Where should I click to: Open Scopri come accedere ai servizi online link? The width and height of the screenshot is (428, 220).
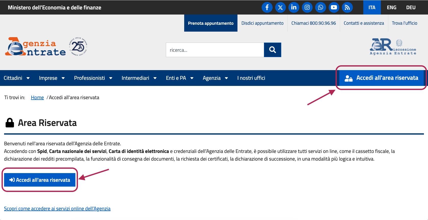(57, 209)
